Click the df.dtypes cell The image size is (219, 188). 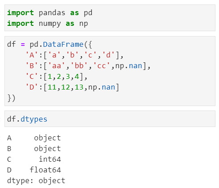tap(110, 119)
